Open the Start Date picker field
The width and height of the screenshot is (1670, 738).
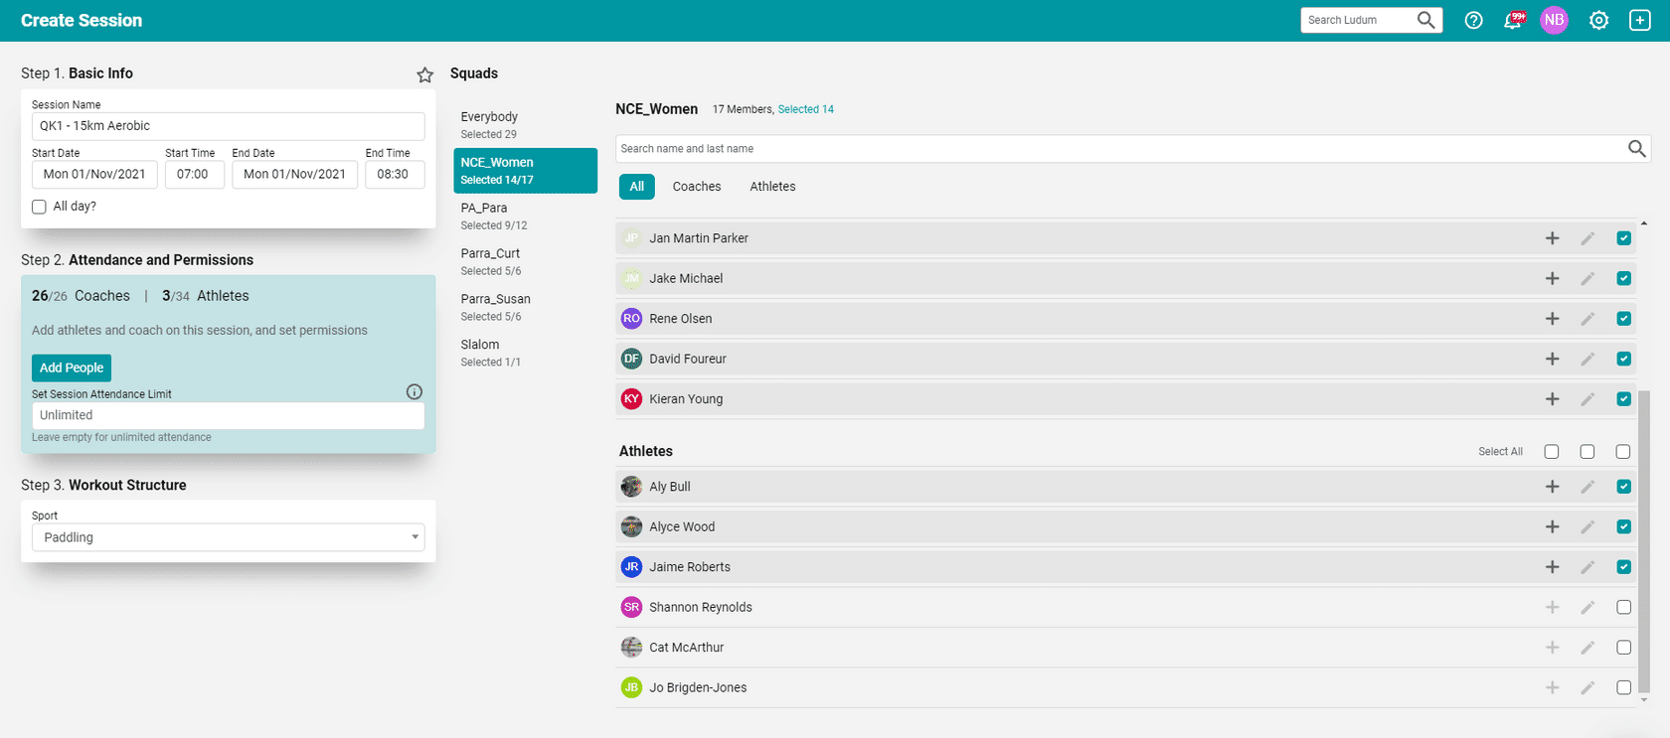pos(94,174)
